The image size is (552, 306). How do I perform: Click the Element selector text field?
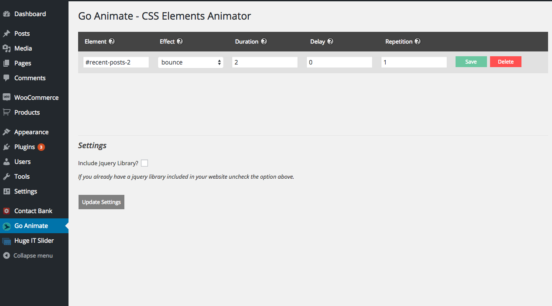pyautogui.click(x=116, y=62)
